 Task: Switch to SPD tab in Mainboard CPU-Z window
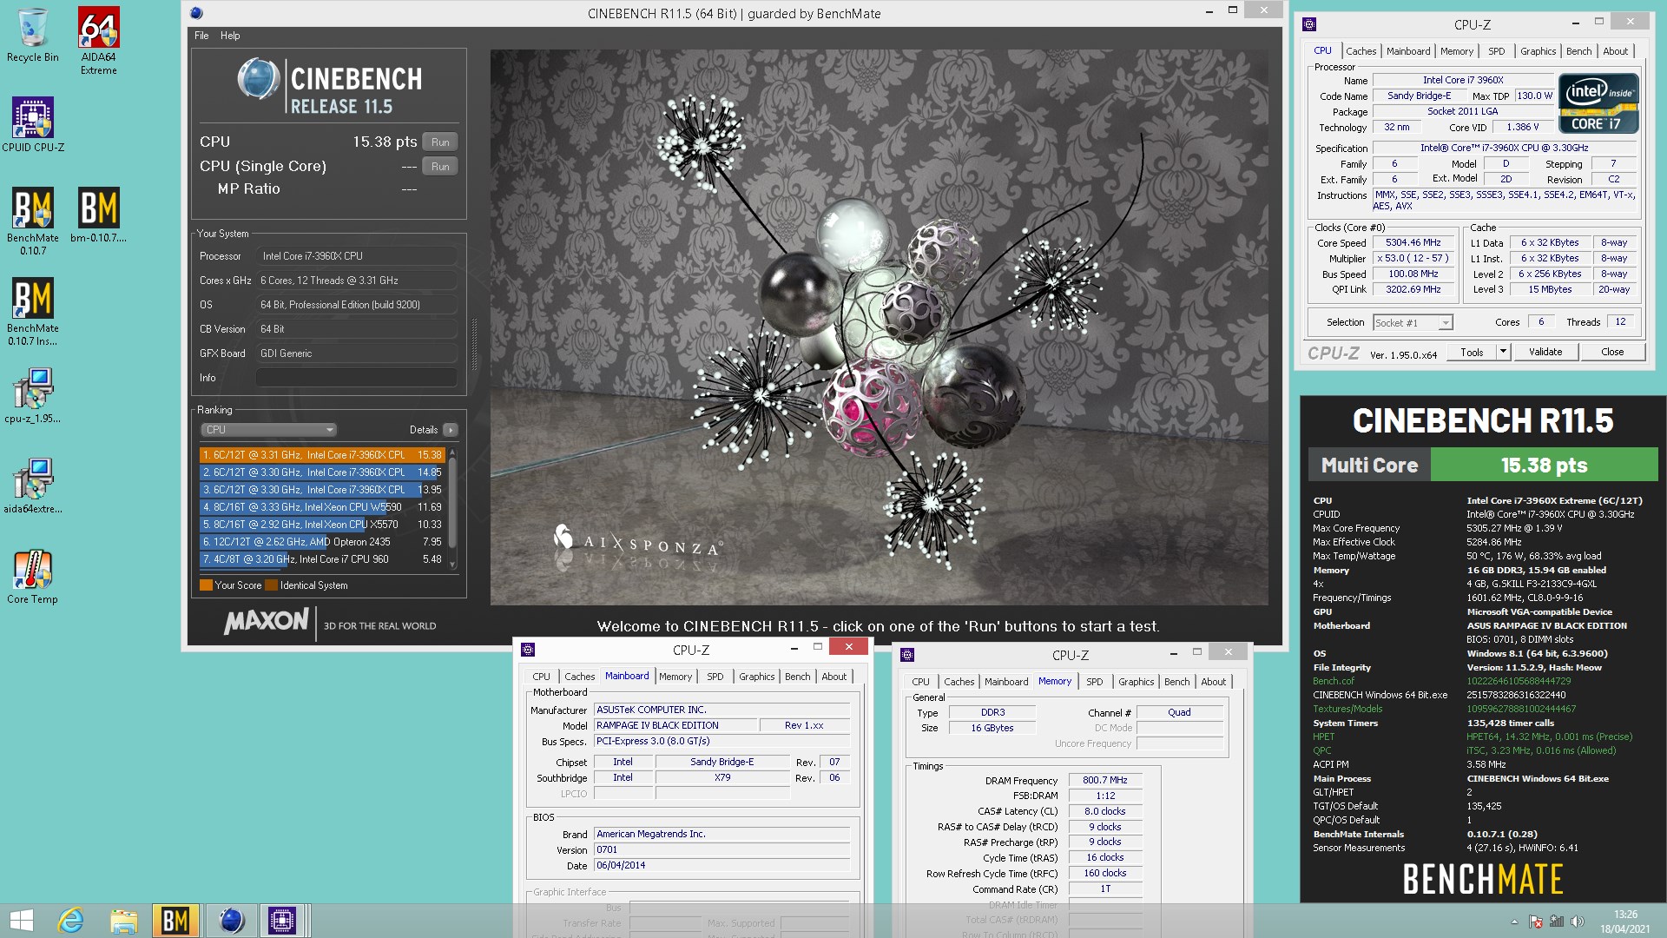click(715, 677)
